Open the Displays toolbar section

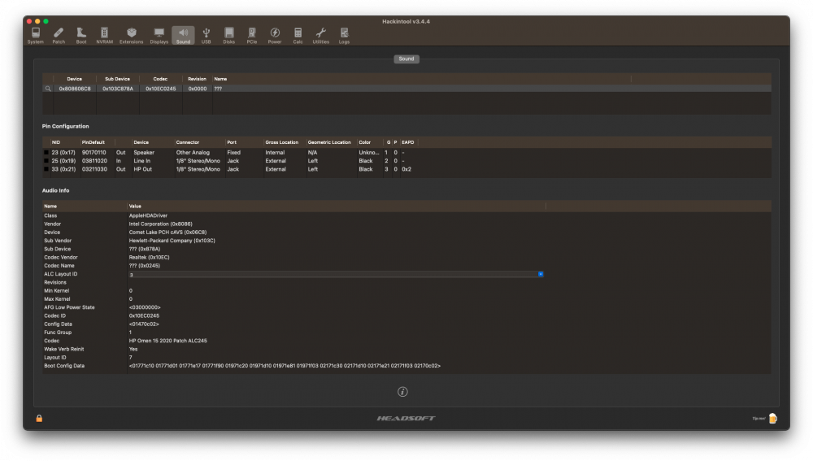click(159, 35)
